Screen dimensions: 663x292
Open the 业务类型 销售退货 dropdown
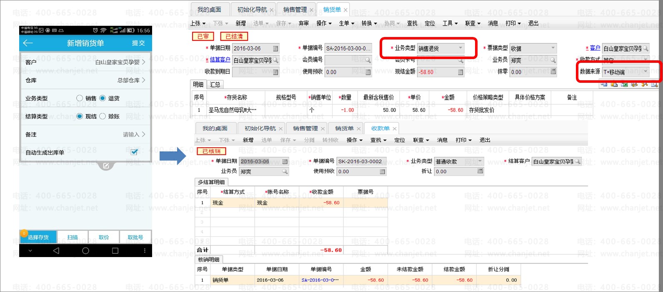460,48
